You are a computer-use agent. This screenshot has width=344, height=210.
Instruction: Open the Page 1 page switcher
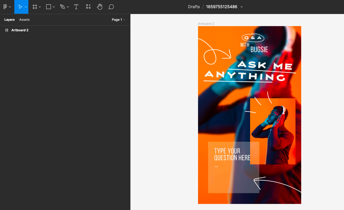118,20
